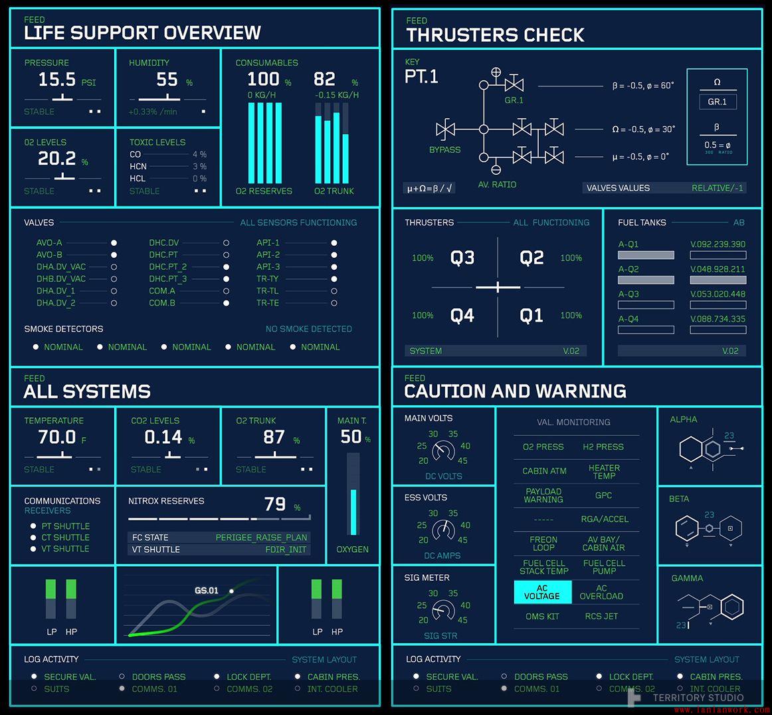Viewport: 772px width, 715px height.
Task: Select the highlighted AC VOLTAGE cell
Action: [x=542, y=592]
